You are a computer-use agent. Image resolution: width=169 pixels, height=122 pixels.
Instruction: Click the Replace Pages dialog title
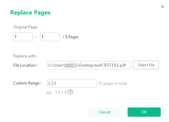(x=30, y=13)
